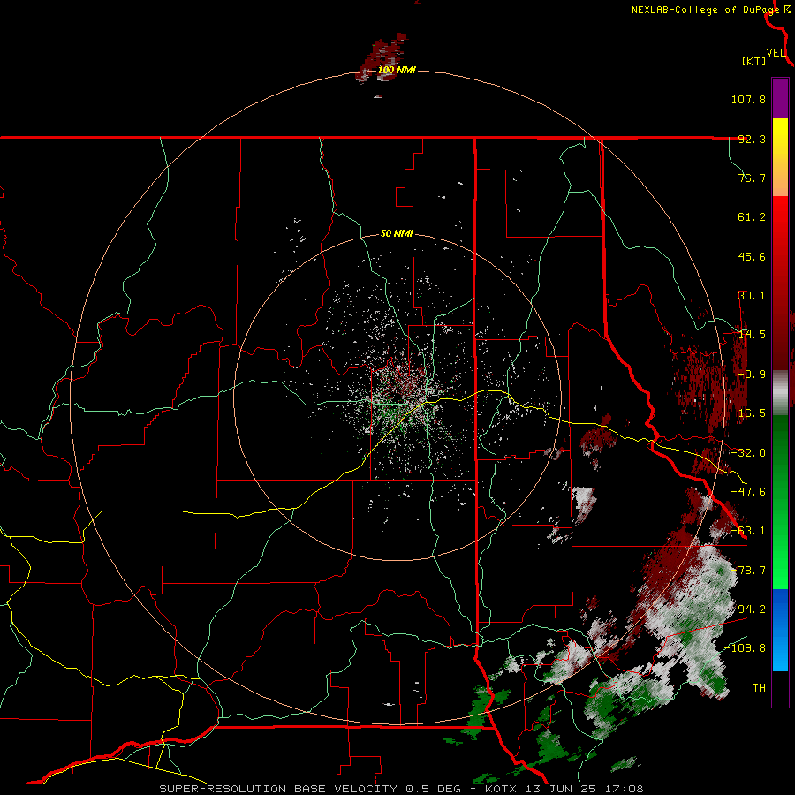795x795 pixels.
Task: Click the Super-Resolution Base Velocity caption
Action: 402,789
